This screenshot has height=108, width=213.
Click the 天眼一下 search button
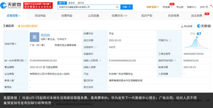coord(126,7)
